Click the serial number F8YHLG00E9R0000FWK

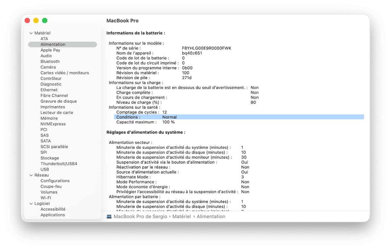(206, 48)
